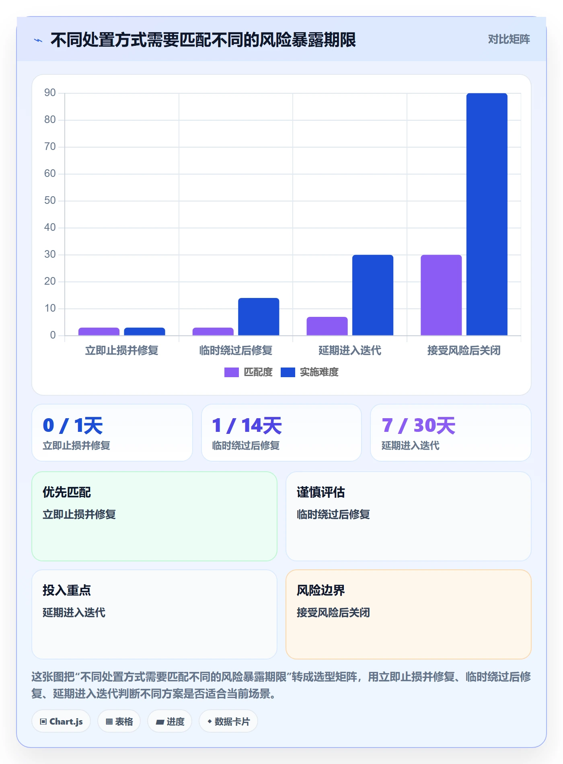Open the 投入重点 matrix card
Screen dimensions: 563x764
point(154,614)
